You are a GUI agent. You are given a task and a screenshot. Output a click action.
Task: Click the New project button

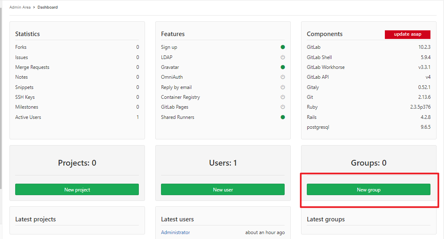(77, 189)
